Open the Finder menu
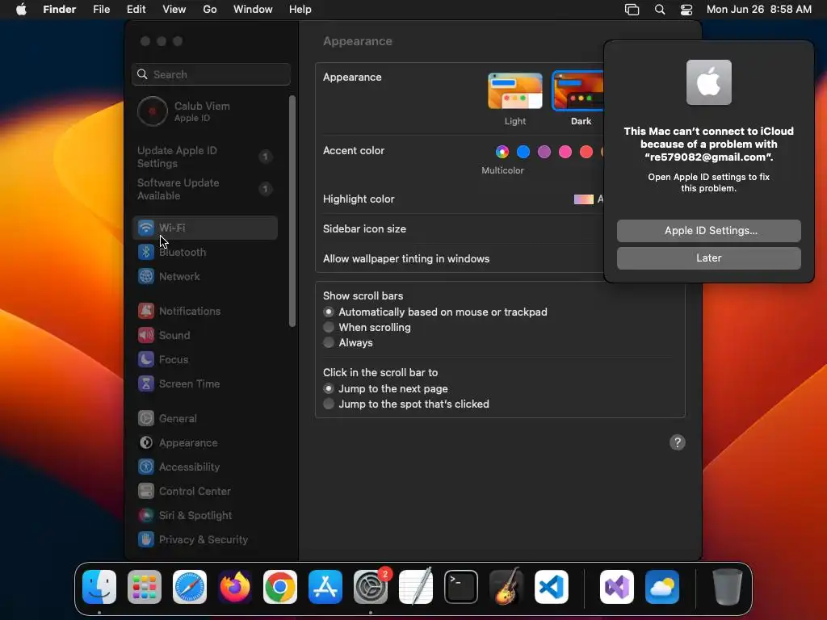The width and height of the screenshot is (827, 620). (x=60, y=10)
